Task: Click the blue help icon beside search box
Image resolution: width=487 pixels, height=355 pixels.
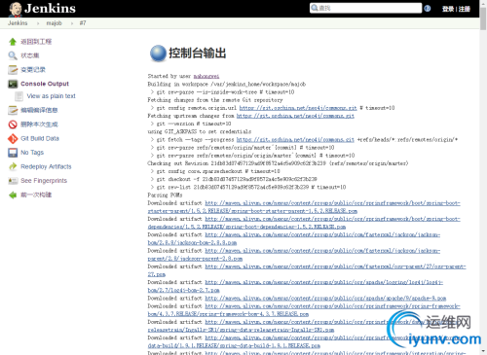Action: tap(428, 8)
